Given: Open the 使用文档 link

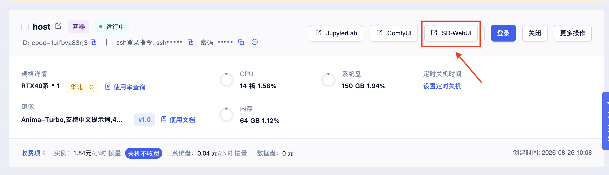Looking at the screenshot, I should pos(178,120).
